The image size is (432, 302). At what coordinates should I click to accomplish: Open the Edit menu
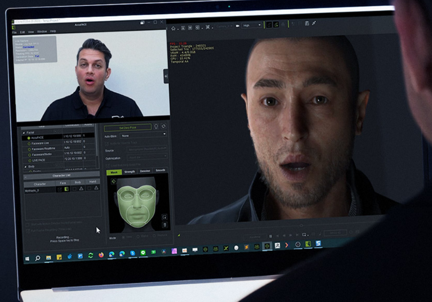point(22,32)
